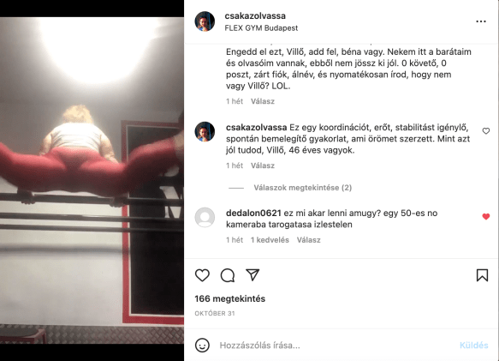This screenshot has width=499, height=361.
Task: Like the csakazolvassa comment about koordinációt
Action: point(486,131)
